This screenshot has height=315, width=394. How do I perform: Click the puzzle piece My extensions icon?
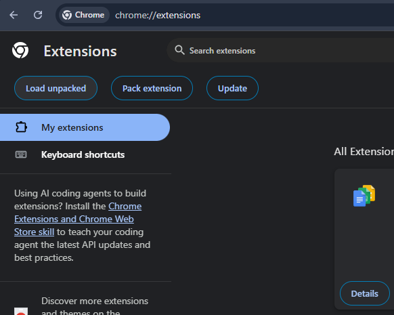(x=21, y=127)
